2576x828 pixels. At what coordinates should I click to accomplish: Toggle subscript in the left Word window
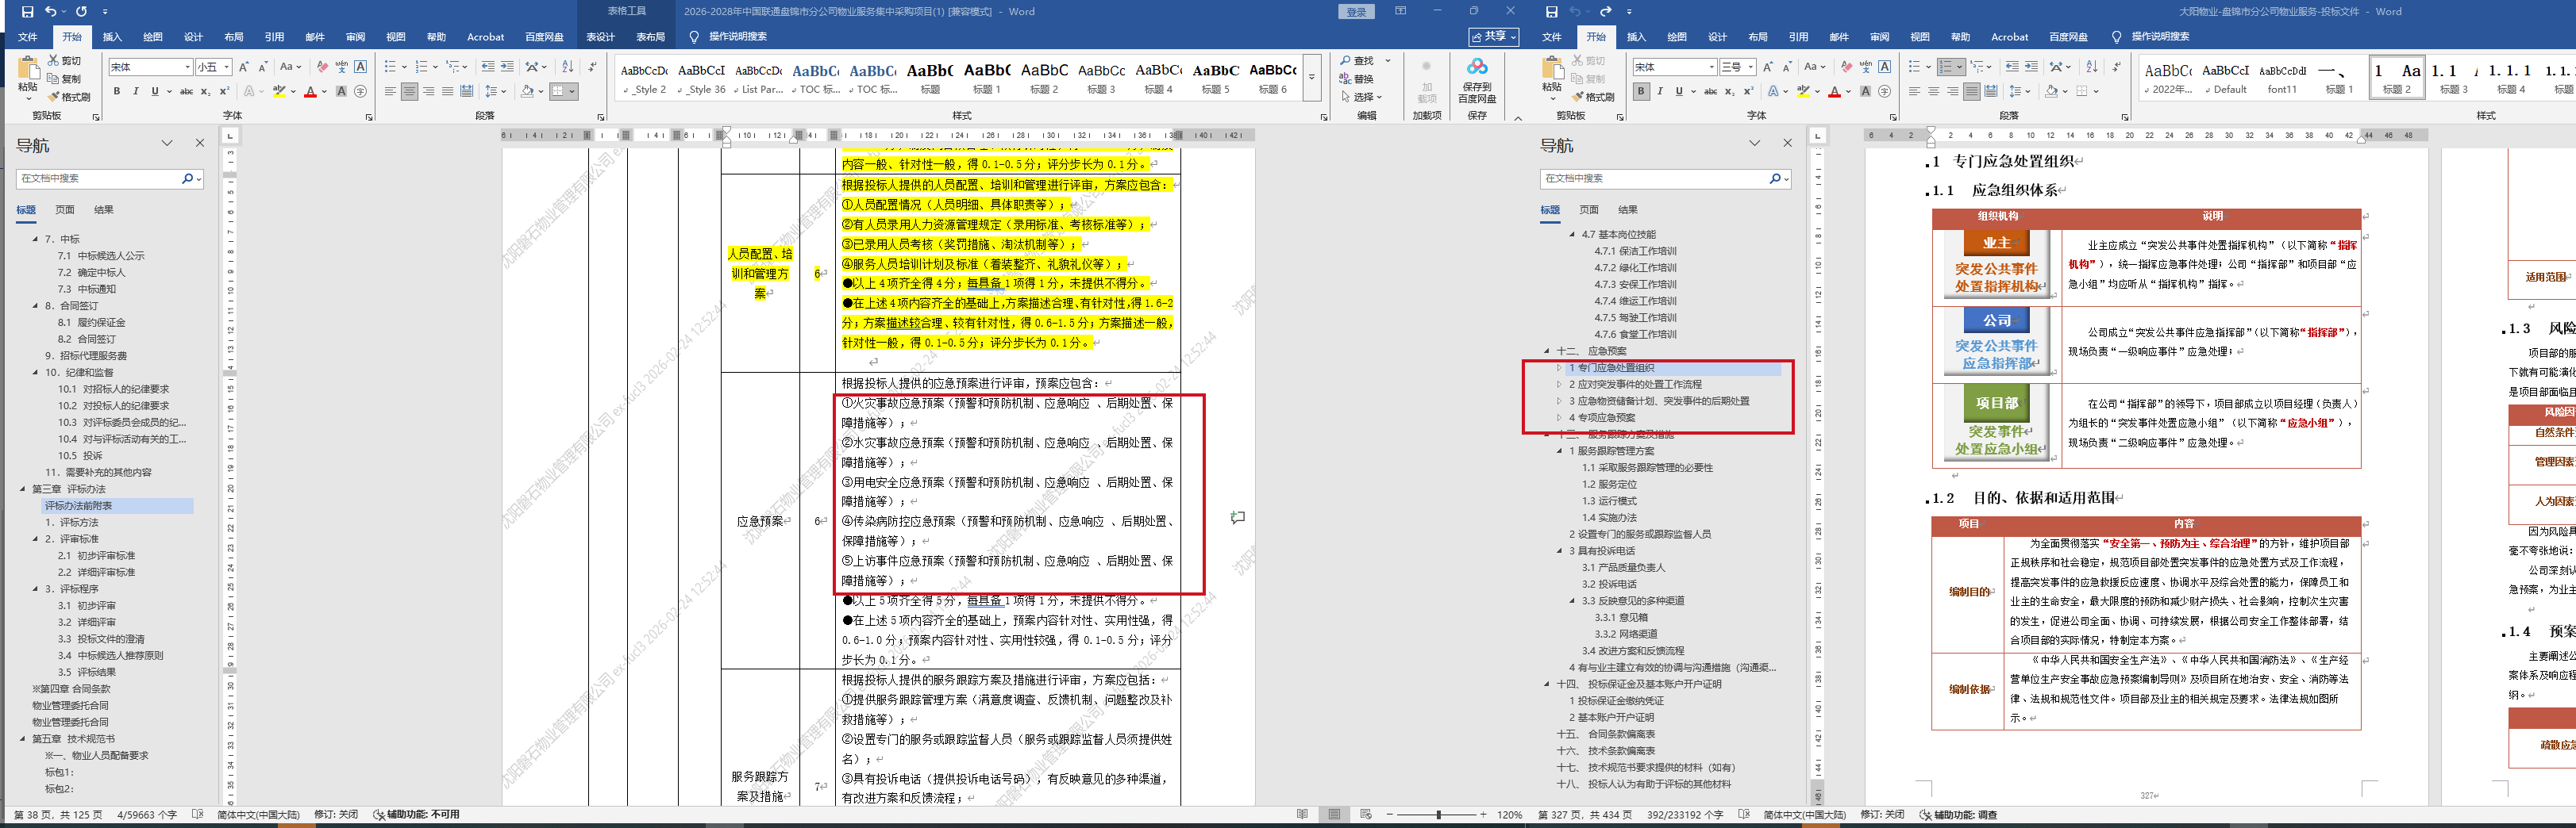tap(205, 91)
